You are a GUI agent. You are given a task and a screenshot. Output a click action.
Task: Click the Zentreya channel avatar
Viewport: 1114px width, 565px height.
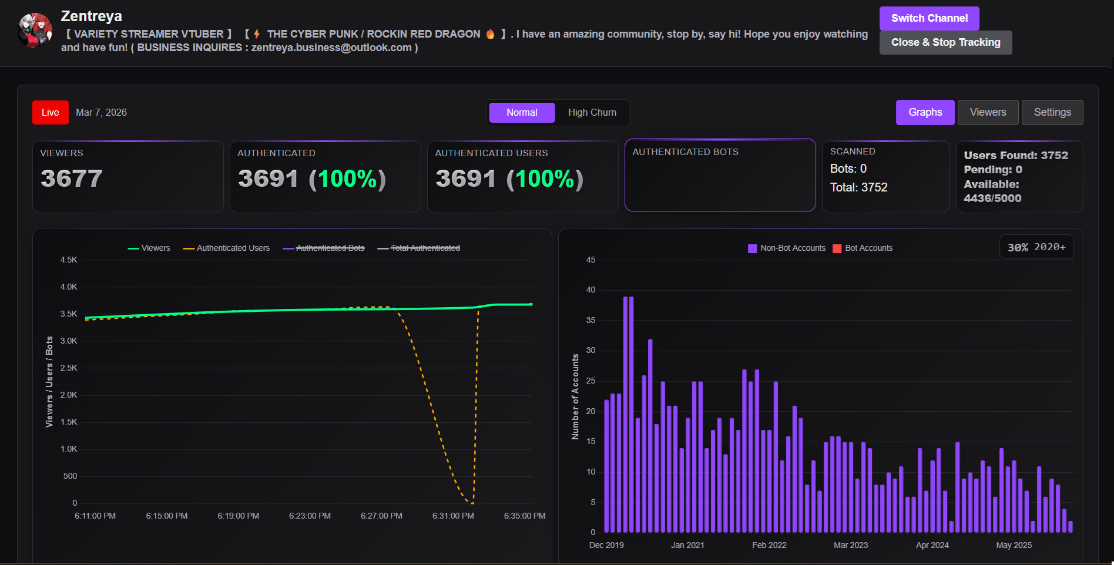pyautogui.click(x=35, y=31)
